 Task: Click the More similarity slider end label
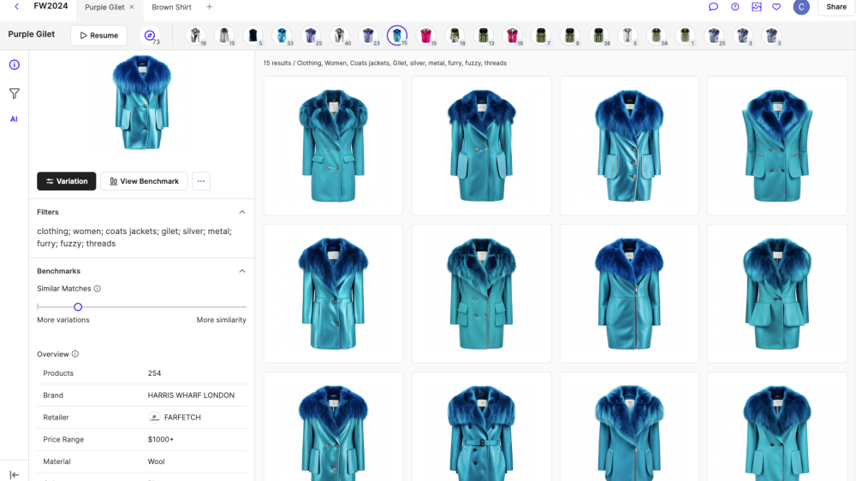(x=221, y=320)
